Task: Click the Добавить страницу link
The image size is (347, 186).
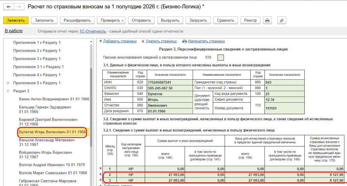Action: [x=120, y=41]
